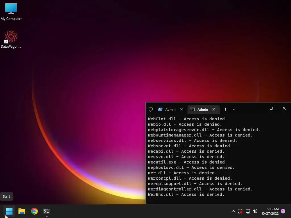Launch File Explorer from the taskbar
The image size is (291, 218).
pos(22,211)
